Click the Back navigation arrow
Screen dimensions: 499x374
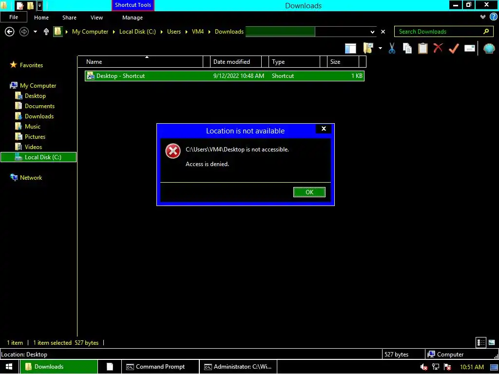(10, 32)
